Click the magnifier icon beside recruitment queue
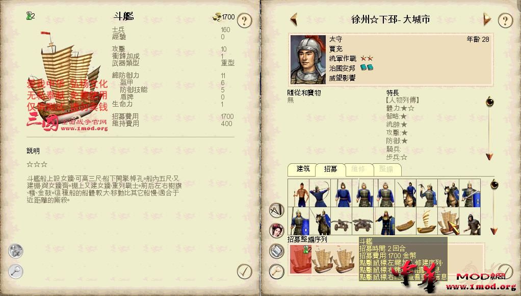 (276, 272)
